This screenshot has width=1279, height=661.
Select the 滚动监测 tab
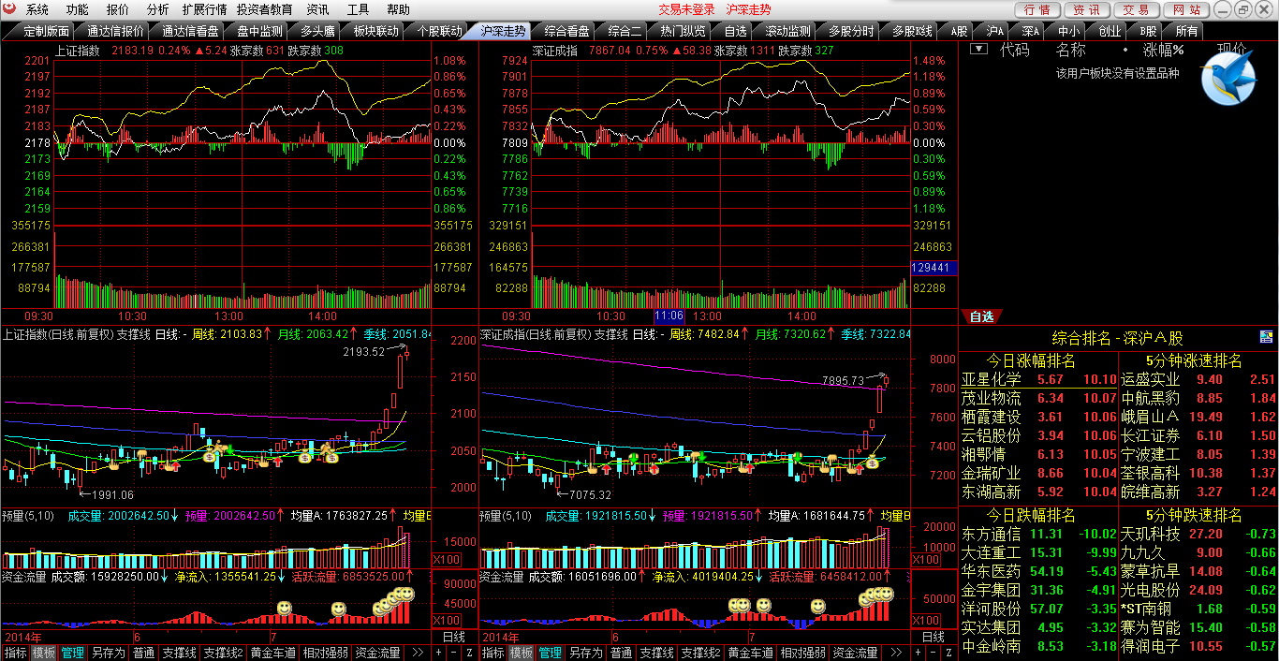[787, 31]
